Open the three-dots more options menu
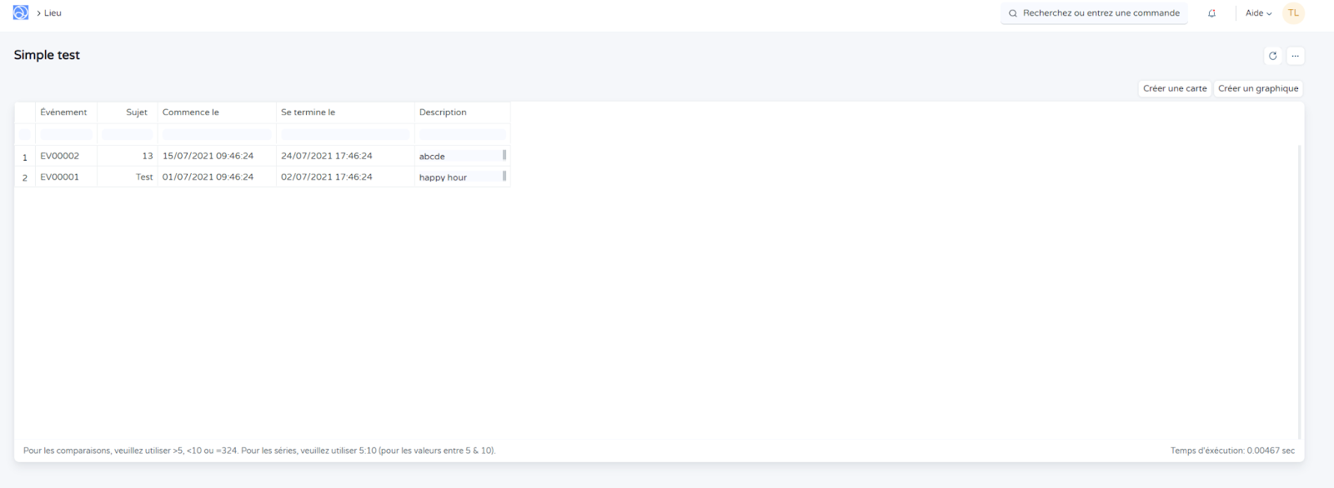This screenshot has width=1334, height=488. (x=1295, y=56)
